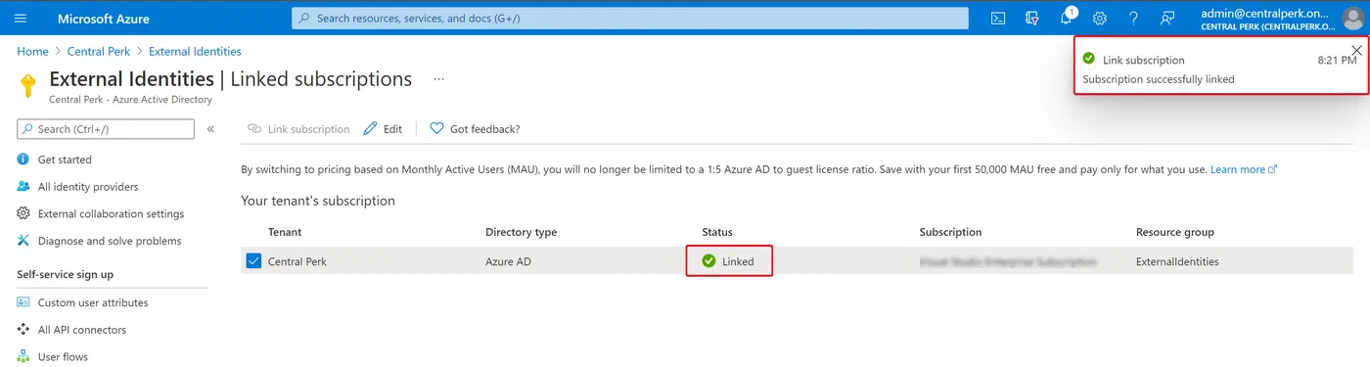Click the Custom user attributes icon
The height and width of the screenshot is (367, 1370).
(23, 302)
